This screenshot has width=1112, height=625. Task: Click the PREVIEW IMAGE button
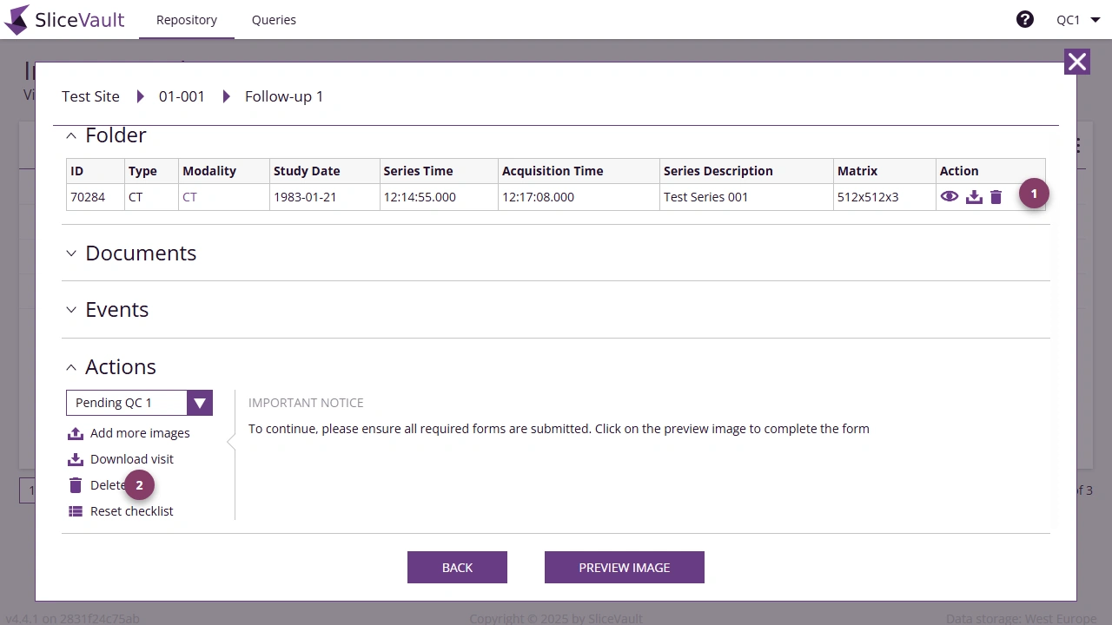(x=625, y=567)
